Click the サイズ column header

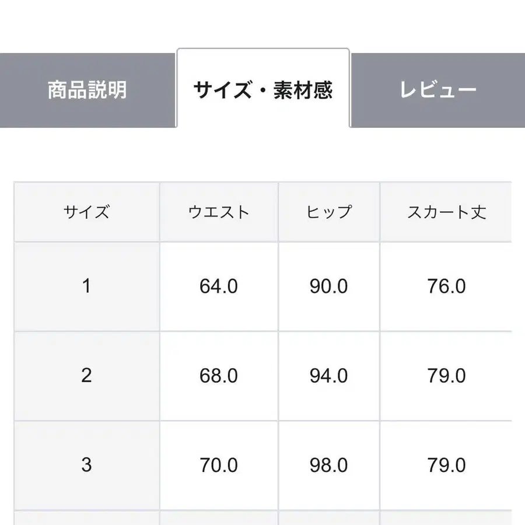[x=86, y=212]
